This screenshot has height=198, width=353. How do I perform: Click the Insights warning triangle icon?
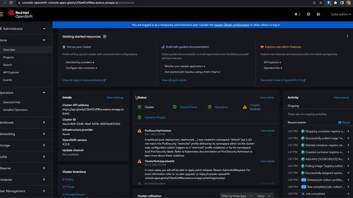click(245, 107)
